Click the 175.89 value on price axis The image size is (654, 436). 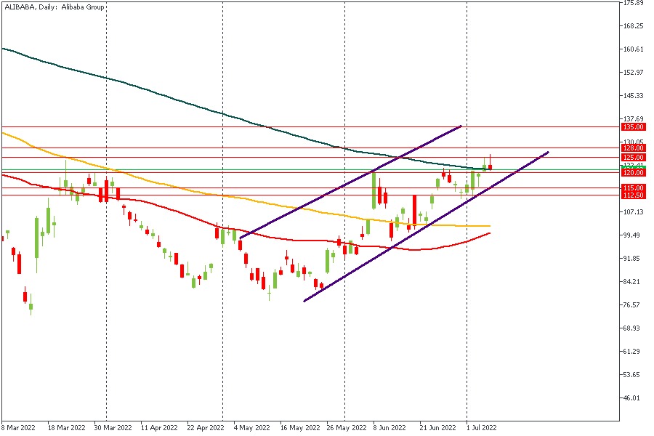[633, 3]
